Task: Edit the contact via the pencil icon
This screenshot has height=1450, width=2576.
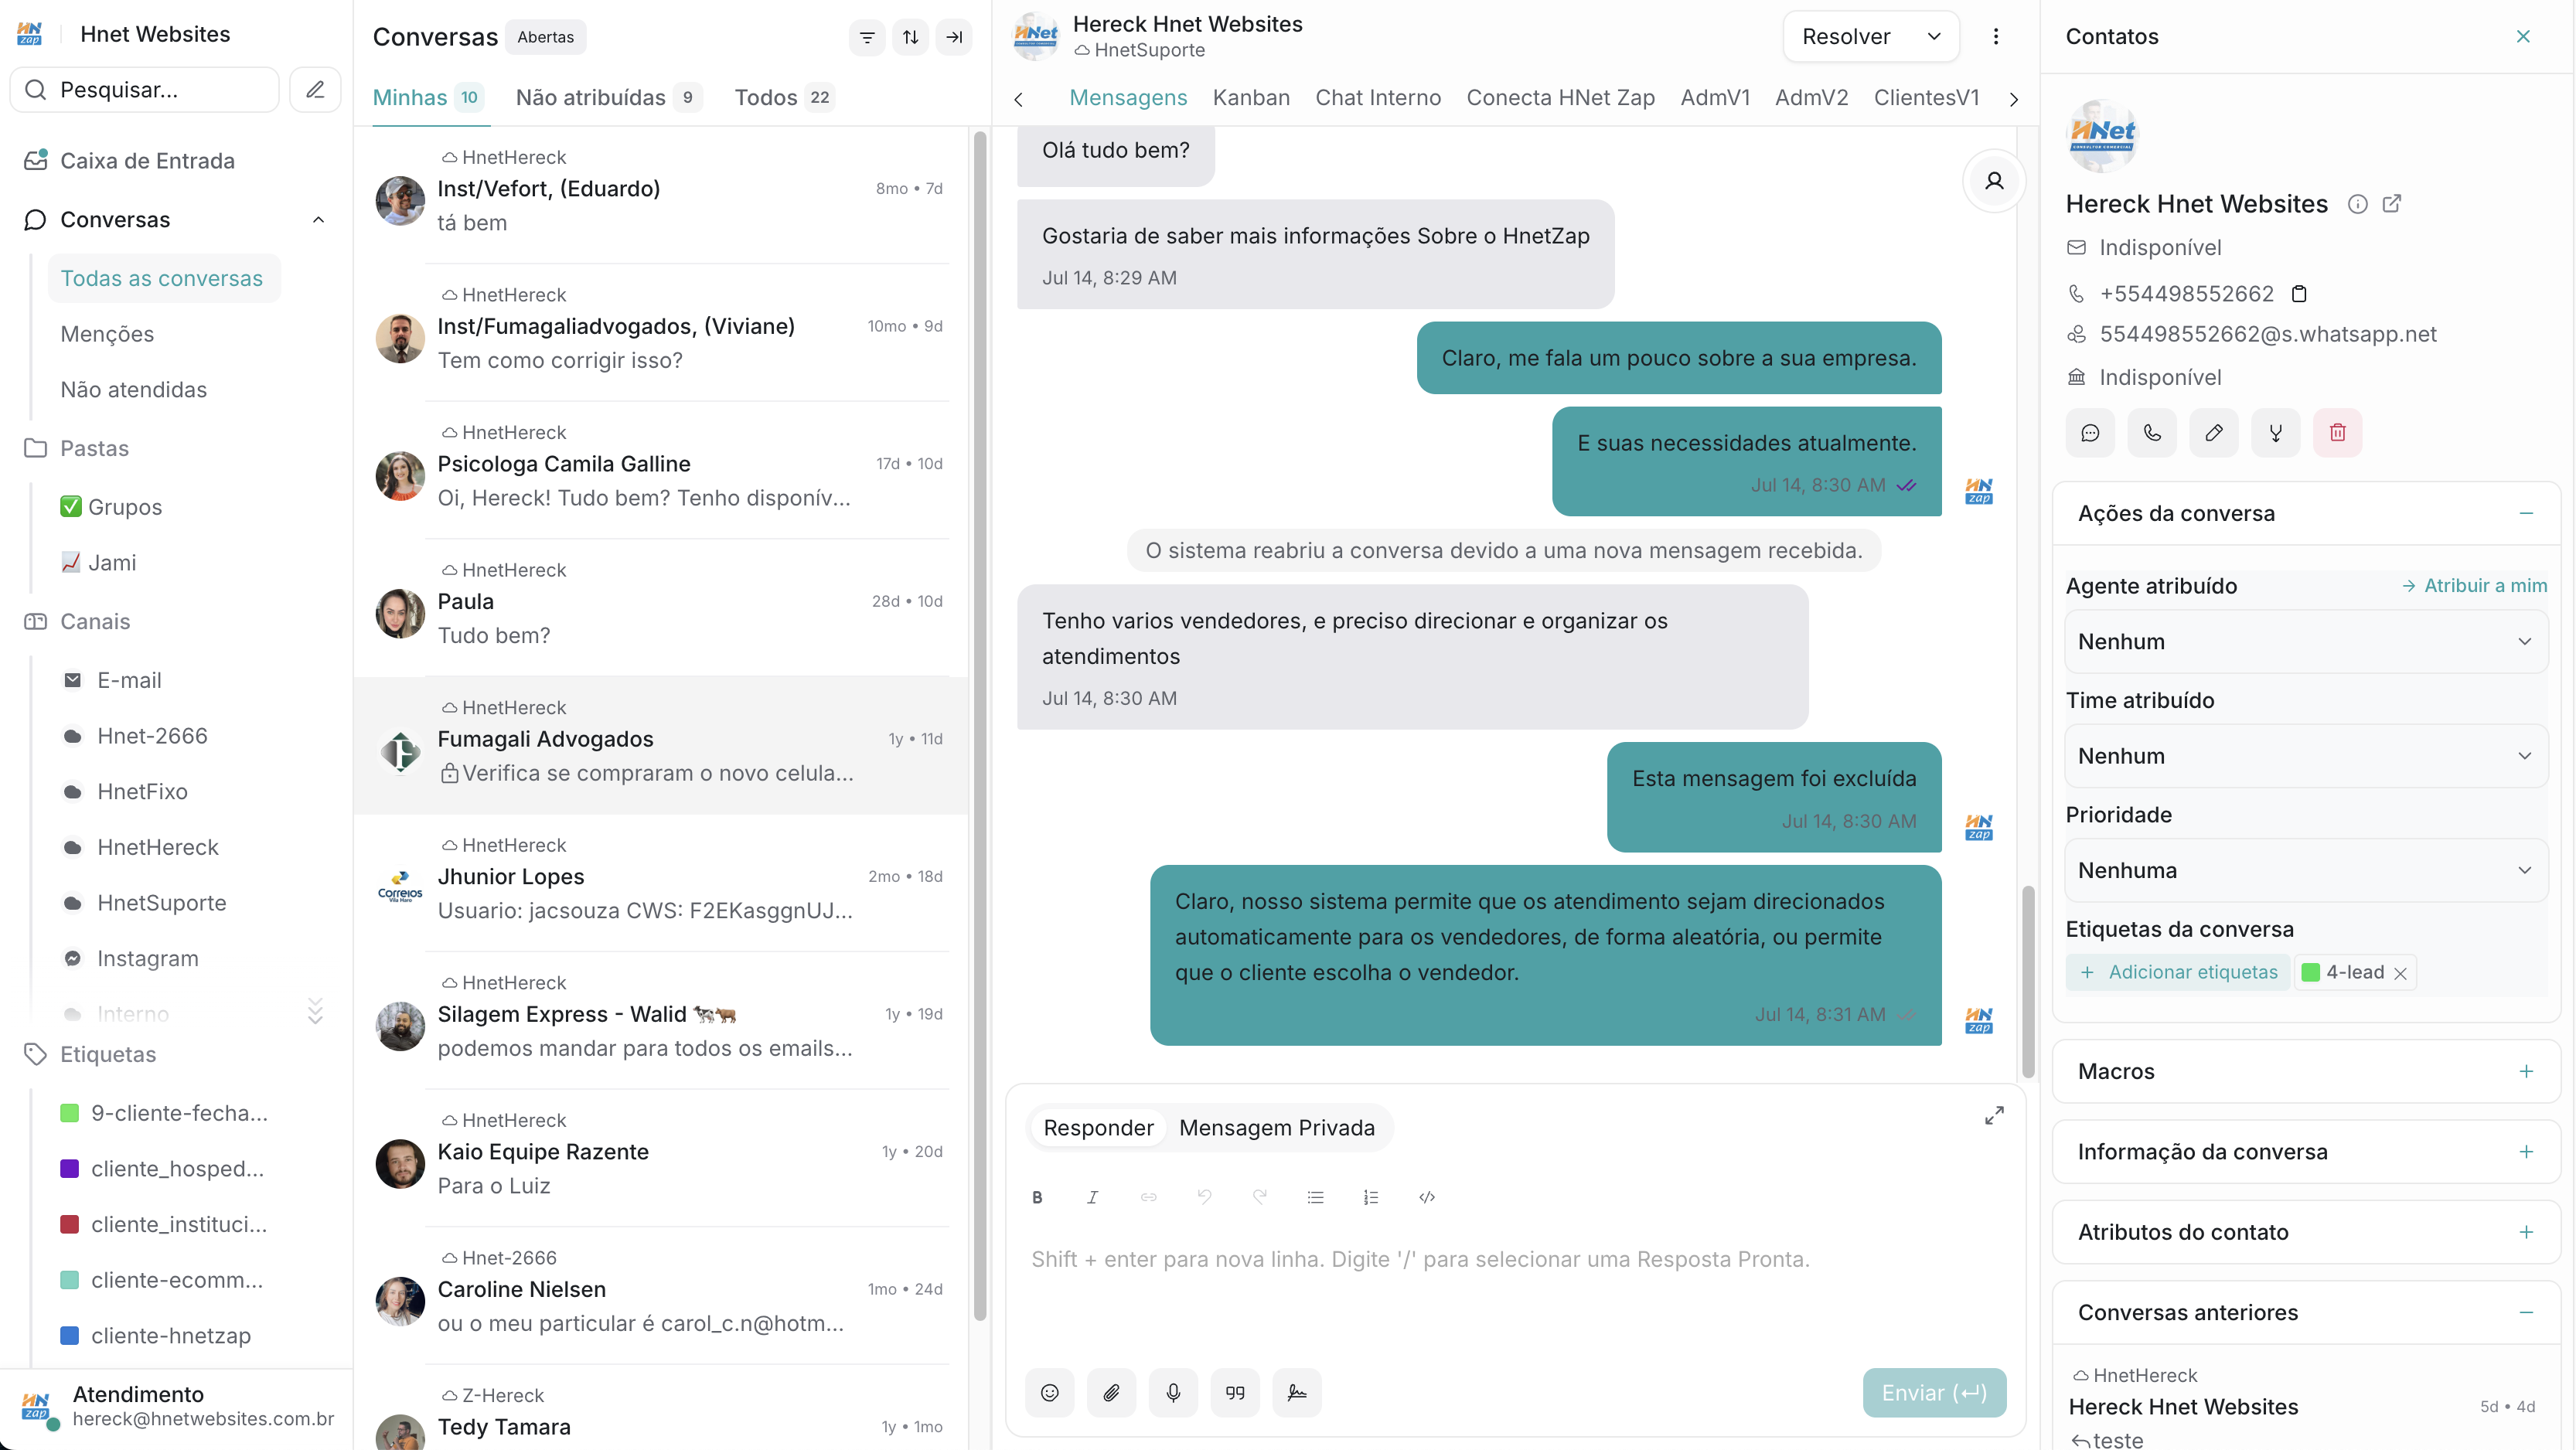Action: pyautogui.click(x=2214, y=432)
